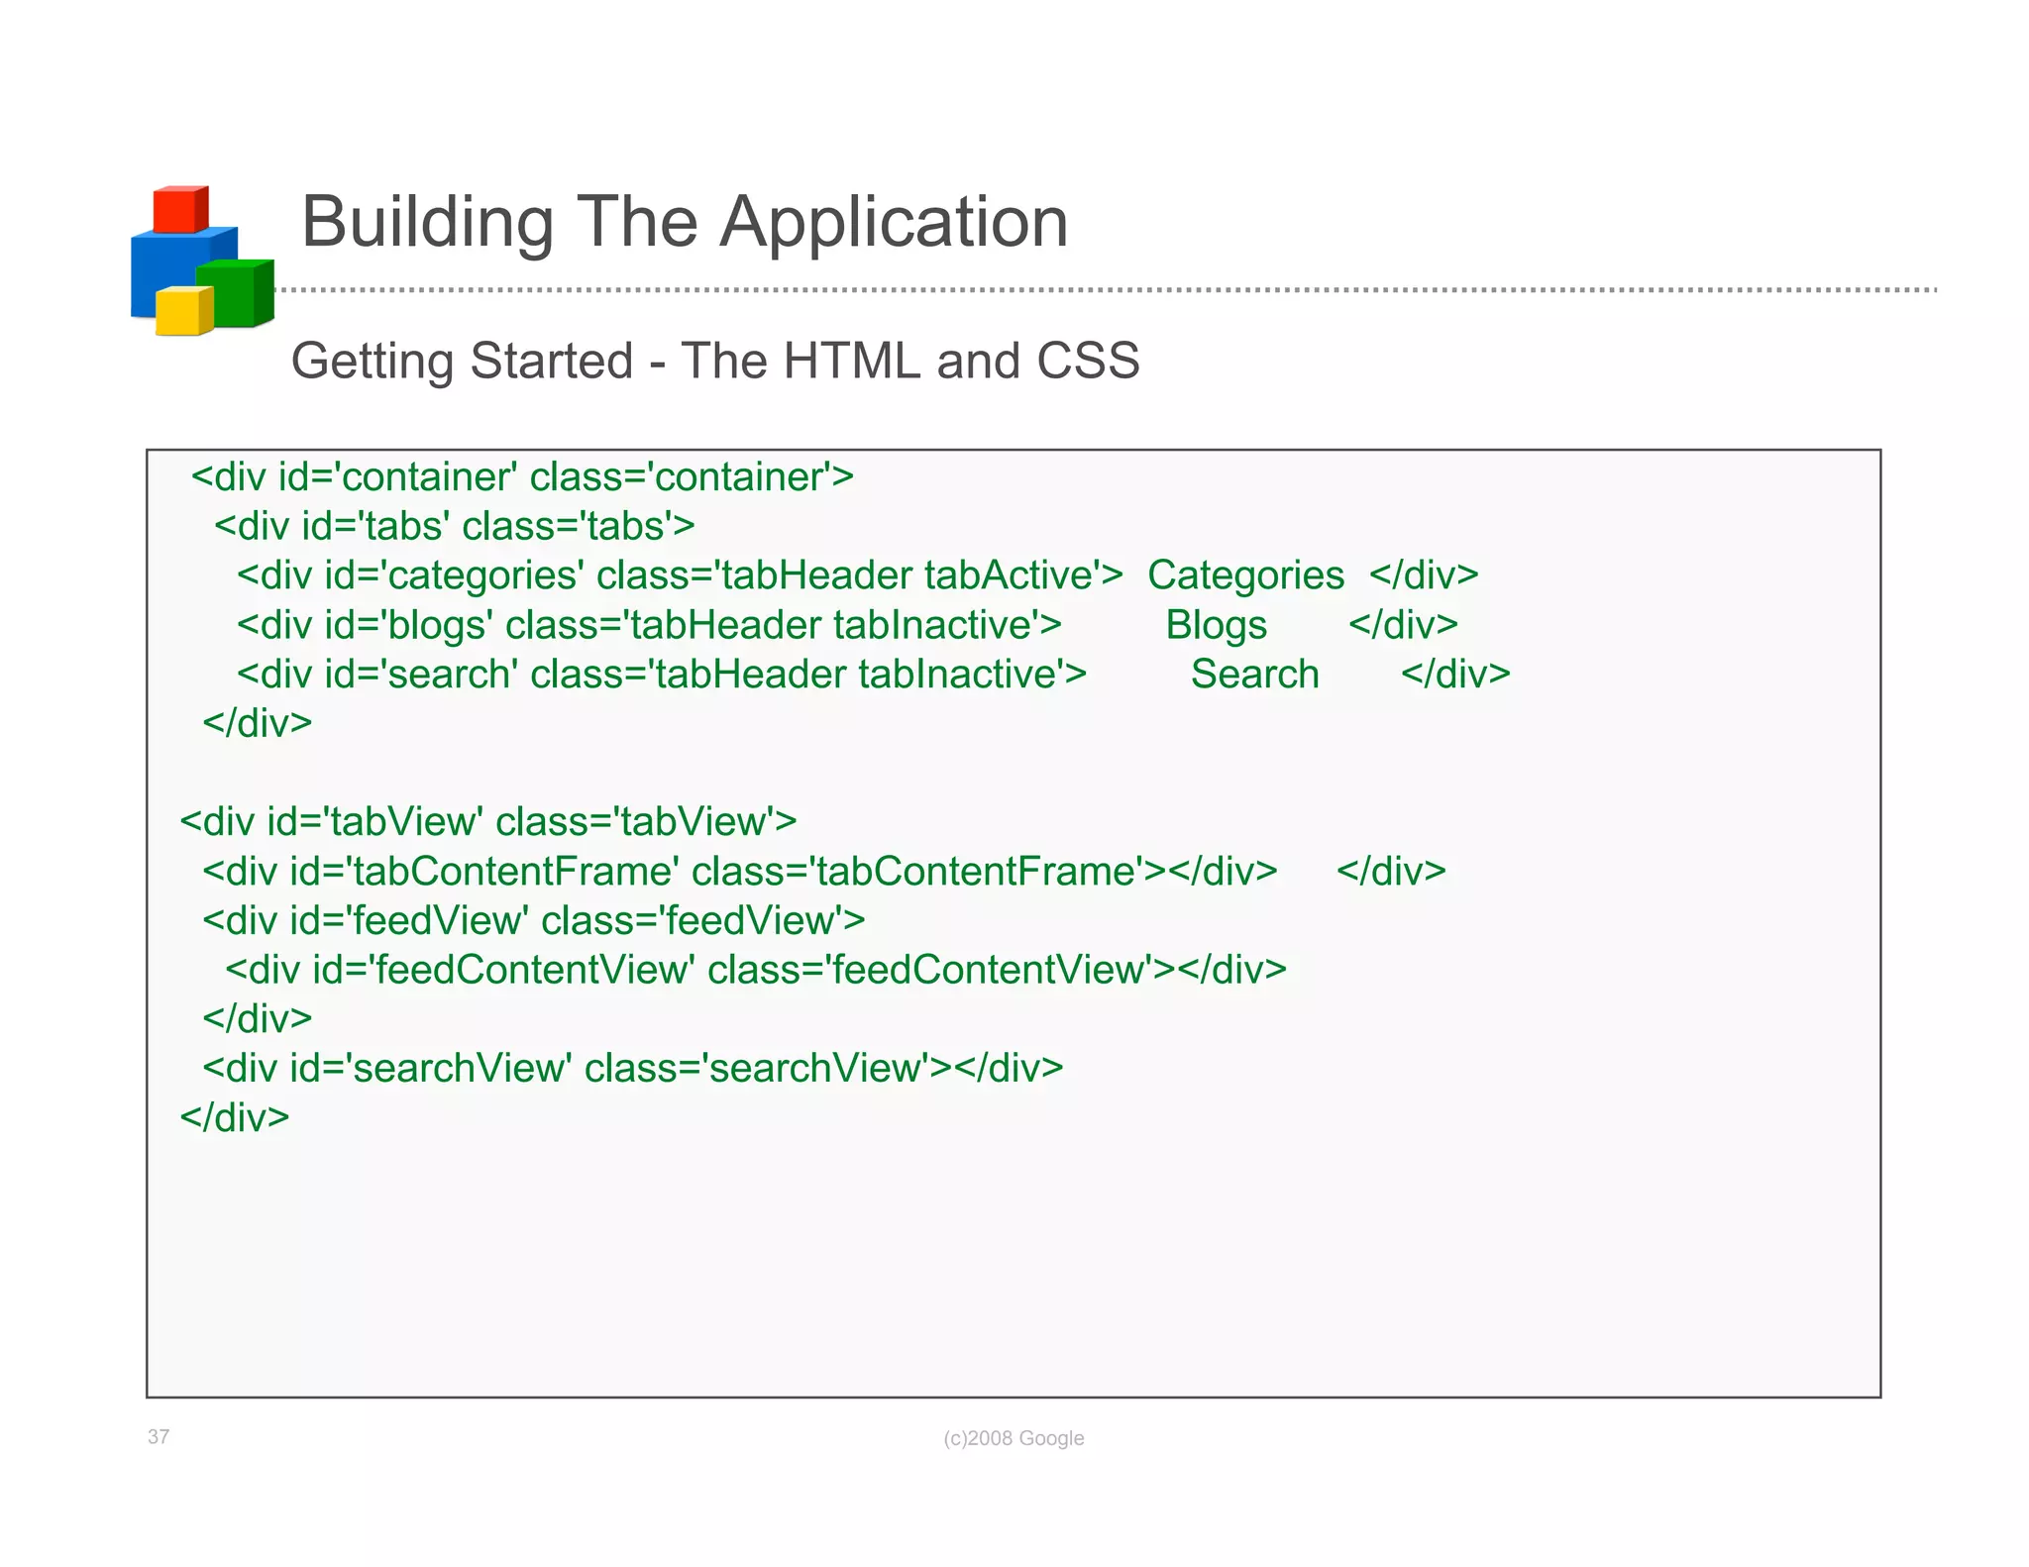Click the 'Building The Application' title
2029x1567 pixels.
click(x=685, y=222)
